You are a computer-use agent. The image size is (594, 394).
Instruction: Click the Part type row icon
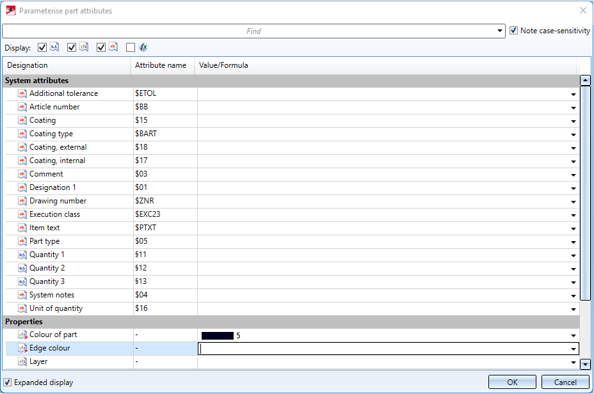point(22,242)
